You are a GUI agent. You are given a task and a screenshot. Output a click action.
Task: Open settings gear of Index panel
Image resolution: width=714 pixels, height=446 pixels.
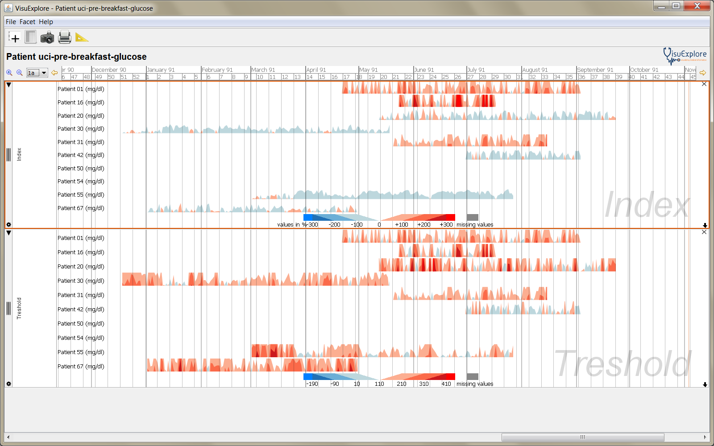coord(8,225)
